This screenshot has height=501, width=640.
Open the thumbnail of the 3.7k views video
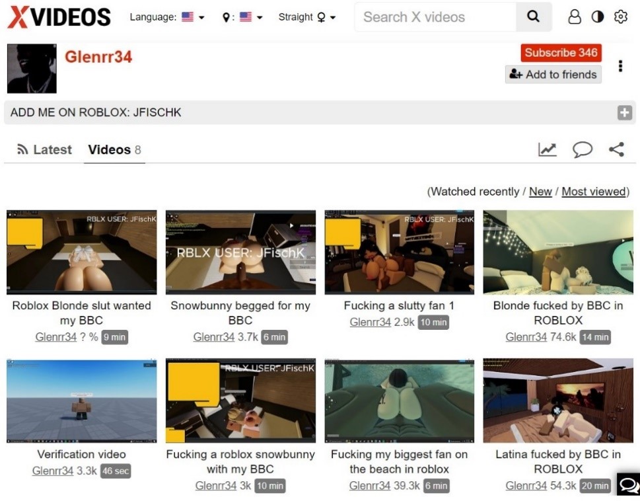point(240,252)
